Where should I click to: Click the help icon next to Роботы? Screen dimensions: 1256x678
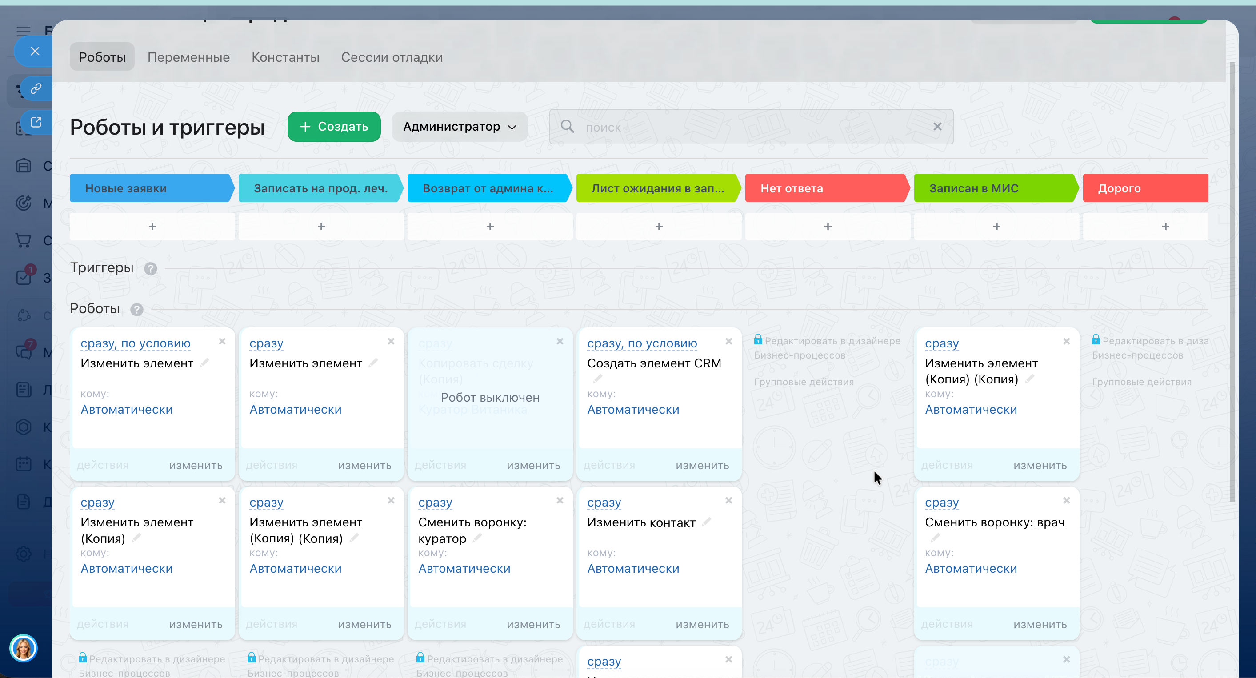137,310
